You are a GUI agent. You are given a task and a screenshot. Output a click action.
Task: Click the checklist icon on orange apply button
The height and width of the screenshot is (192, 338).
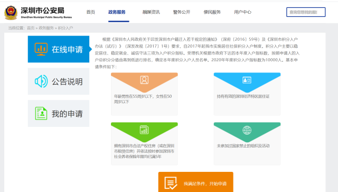point(171,183)
